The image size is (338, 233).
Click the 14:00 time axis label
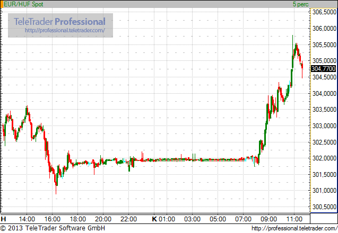(27, 219)
